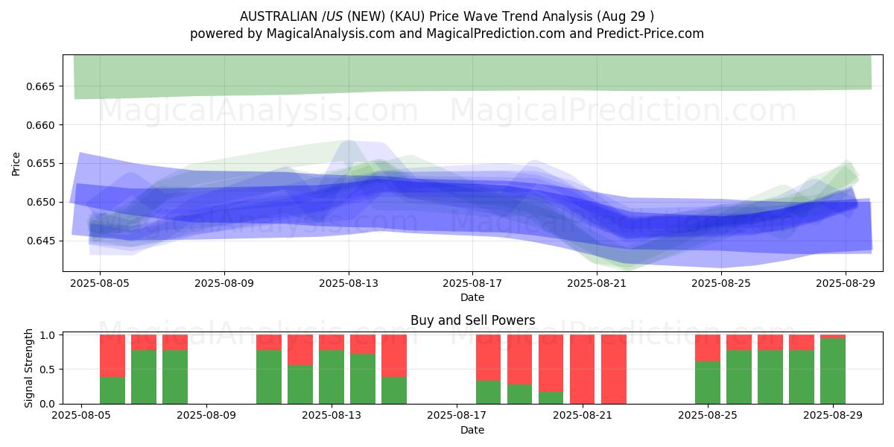Click the green buy portion of the 2025-08-29 bar
This screenshot has width=894, height=447.
[833, 371]
